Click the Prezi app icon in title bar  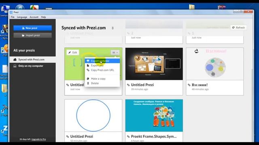11,12
